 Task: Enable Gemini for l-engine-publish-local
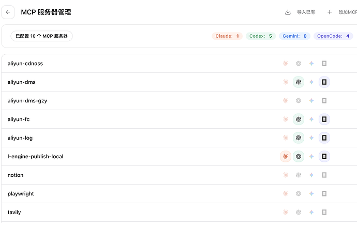(x=311, y=157)
